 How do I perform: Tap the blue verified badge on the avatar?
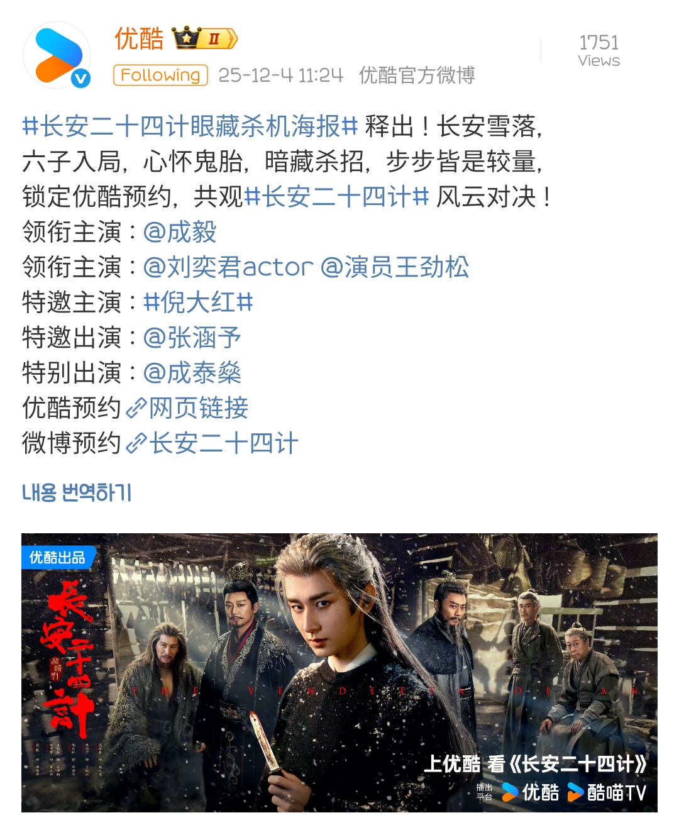pyautogui.click(x=80, y=78)
